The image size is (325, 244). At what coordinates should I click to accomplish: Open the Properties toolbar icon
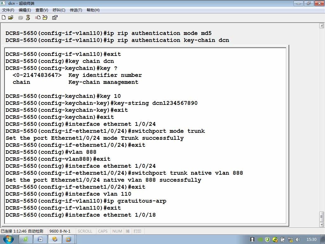click(x=55, y=18)
